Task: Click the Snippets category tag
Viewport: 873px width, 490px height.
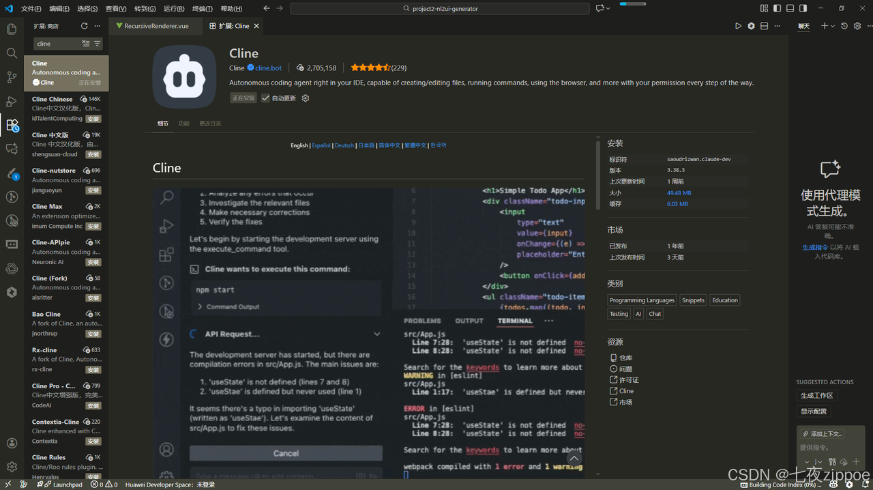Action: (x=693, y=300)
